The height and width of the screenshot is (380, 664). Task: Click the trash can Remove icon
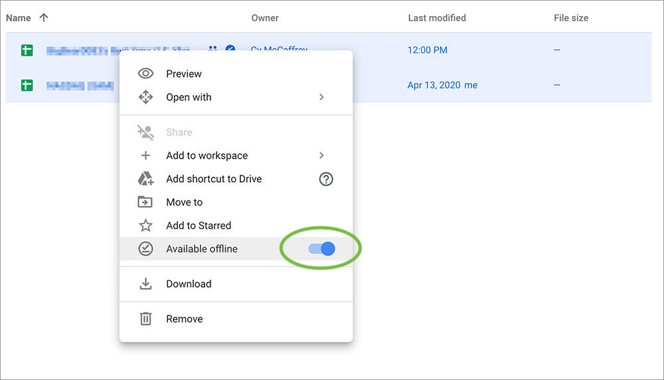pyautogui.click(x=145, y=319)
